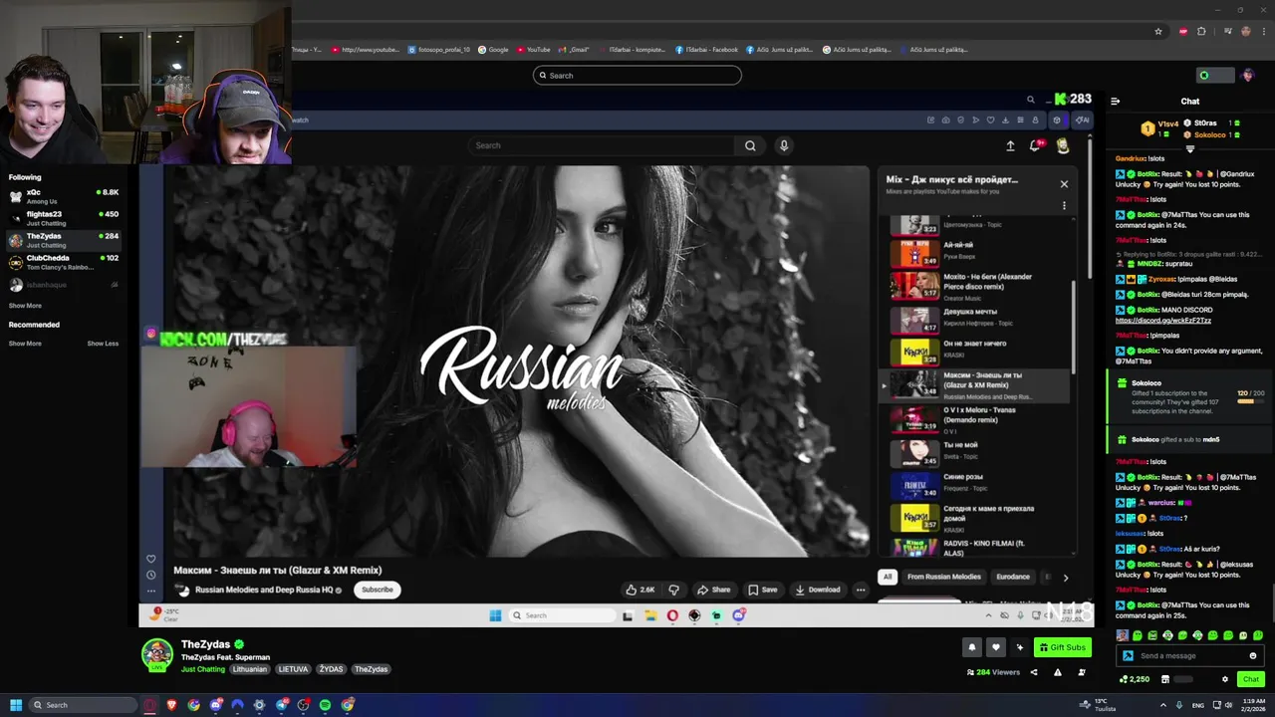Image resolution: width=1275 pixels, height=717 pixels.
Task: Click the notification bell under the stream
Action: click(x=972, y=647)
